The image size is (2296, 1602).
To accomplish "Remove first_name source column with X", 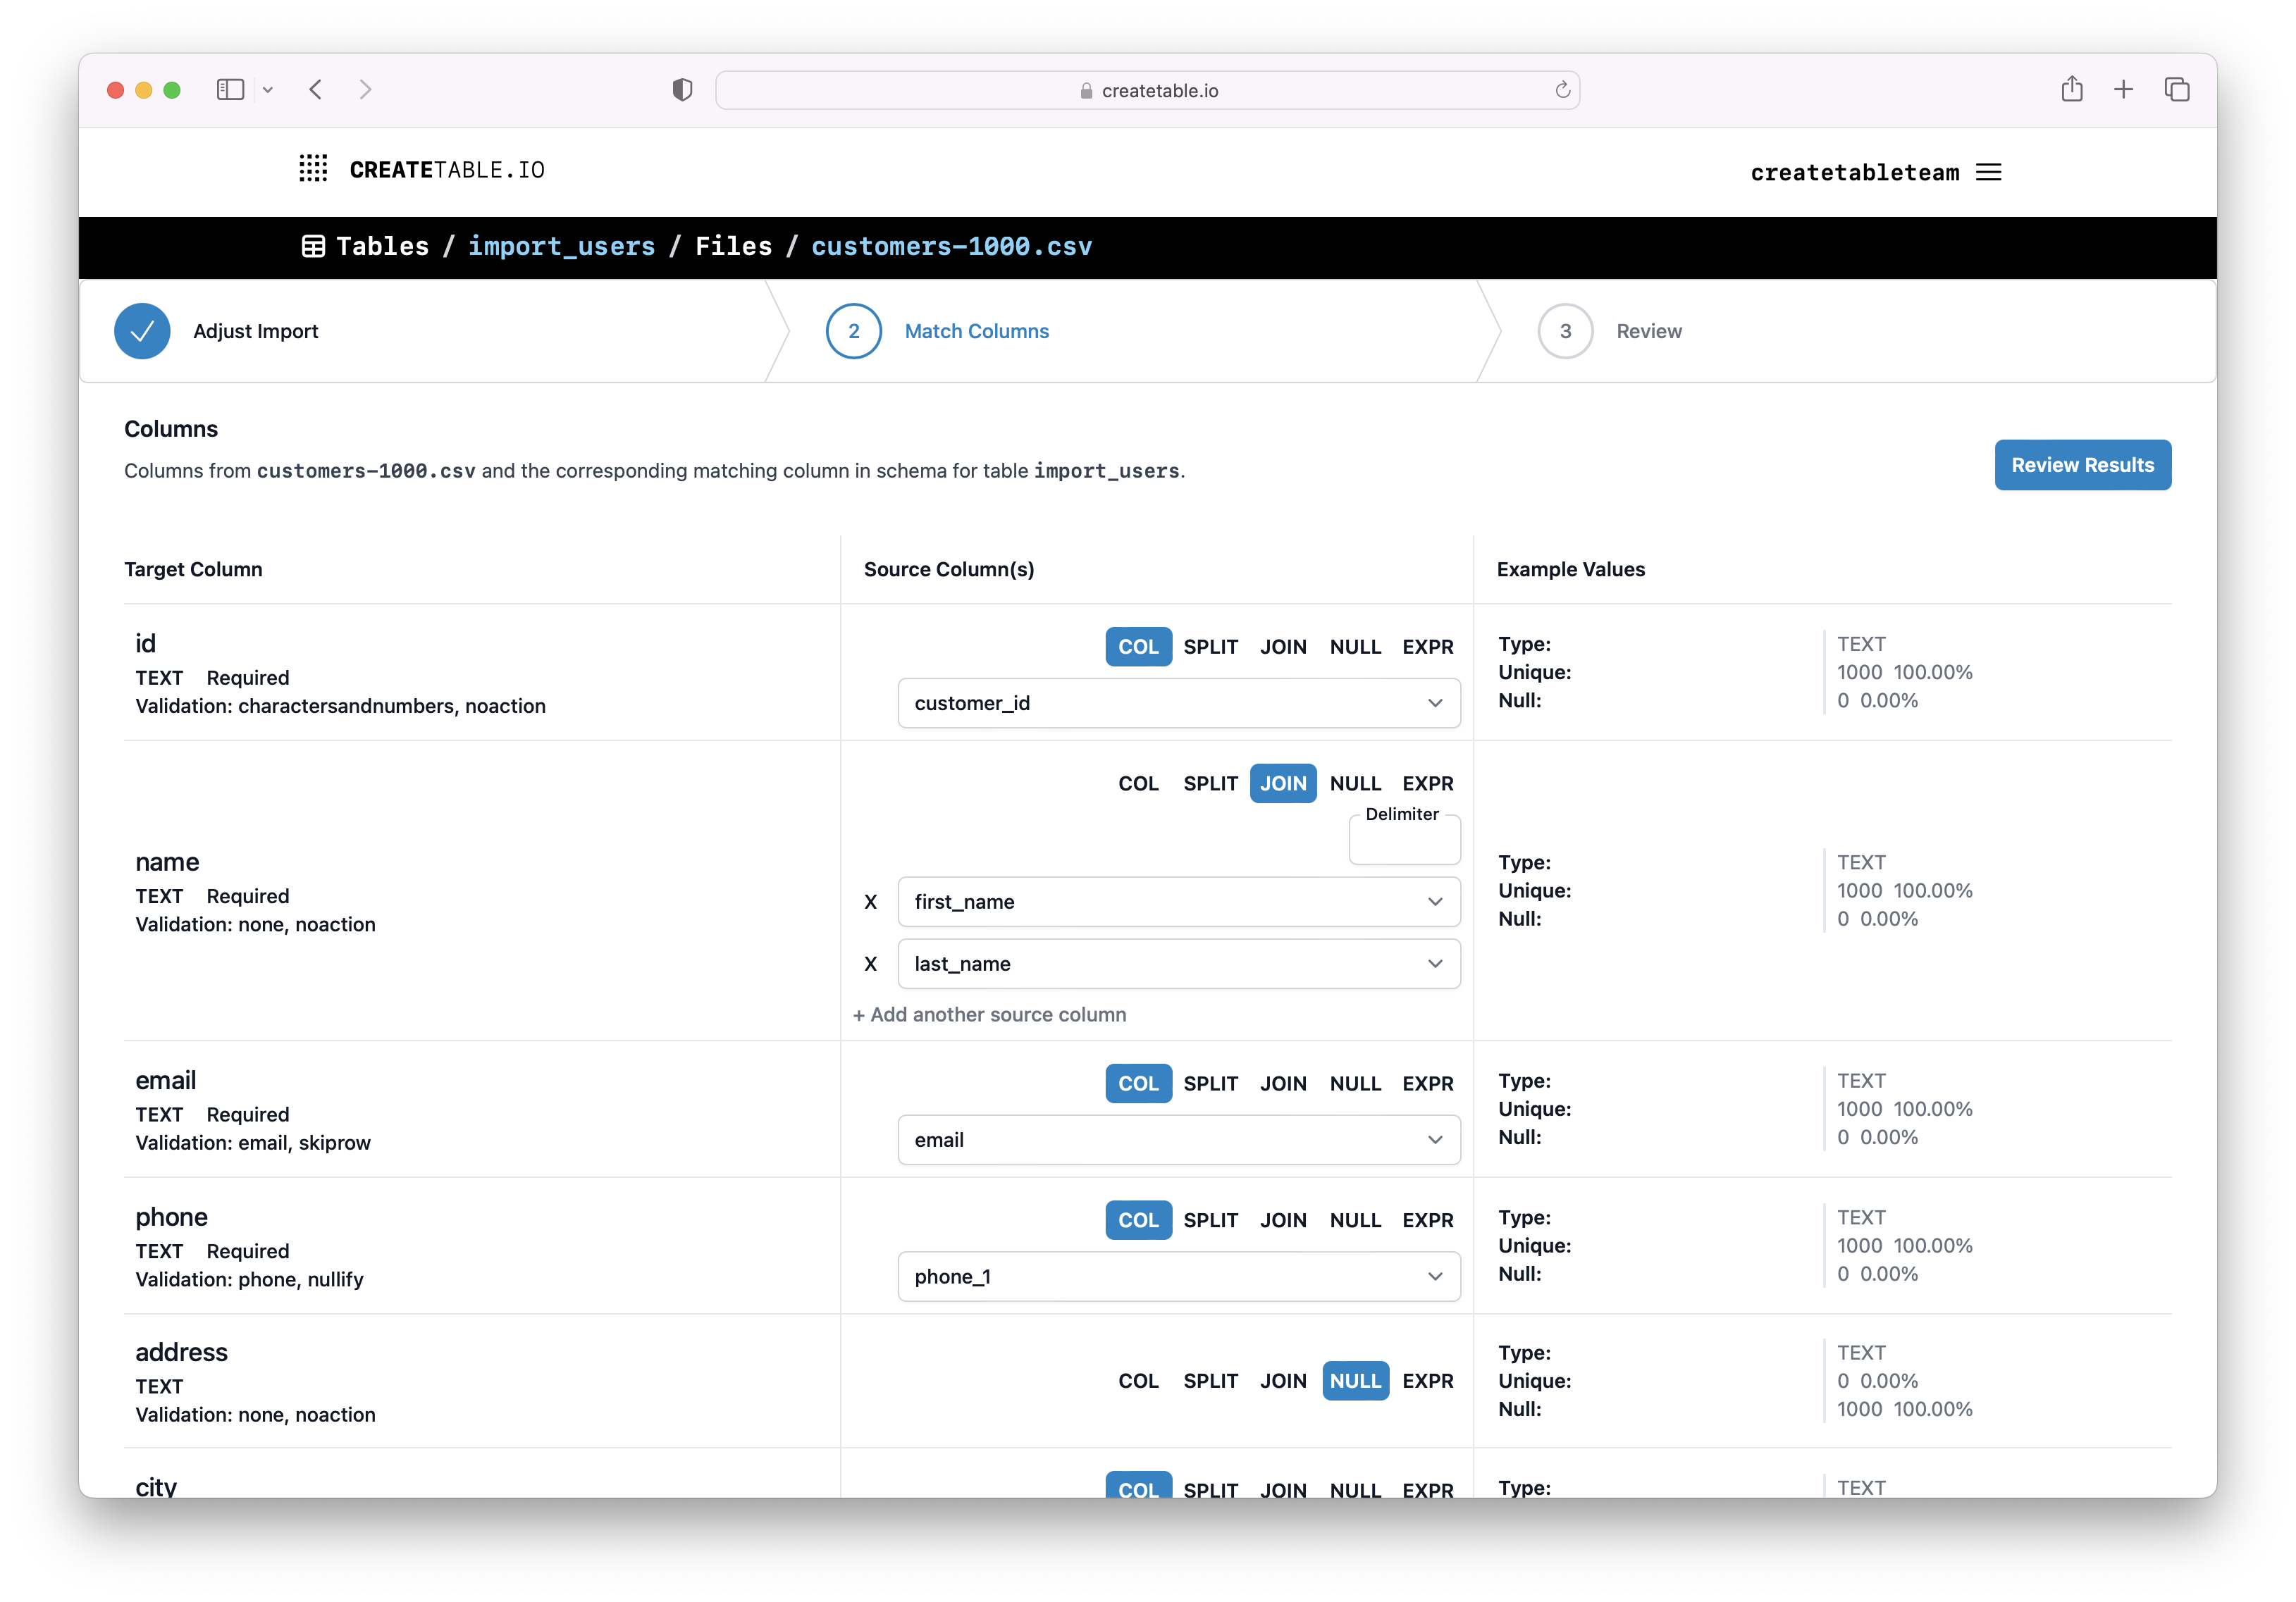I will coord(870,902).
